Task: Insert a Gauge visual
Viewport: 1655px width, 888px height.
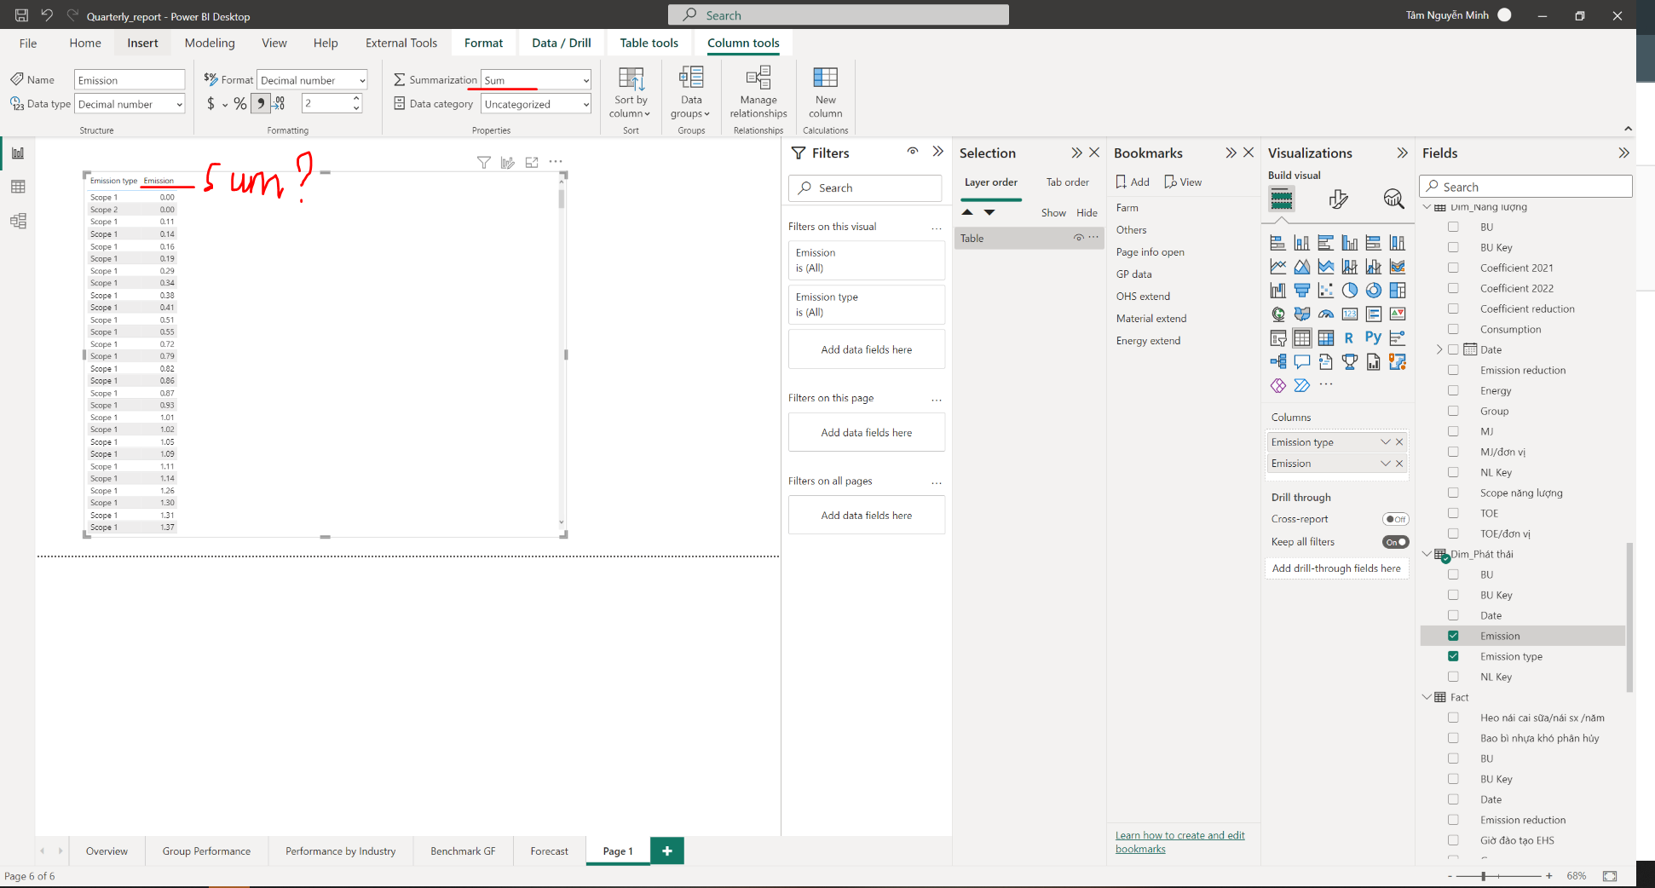Action: coord(1325,314)
